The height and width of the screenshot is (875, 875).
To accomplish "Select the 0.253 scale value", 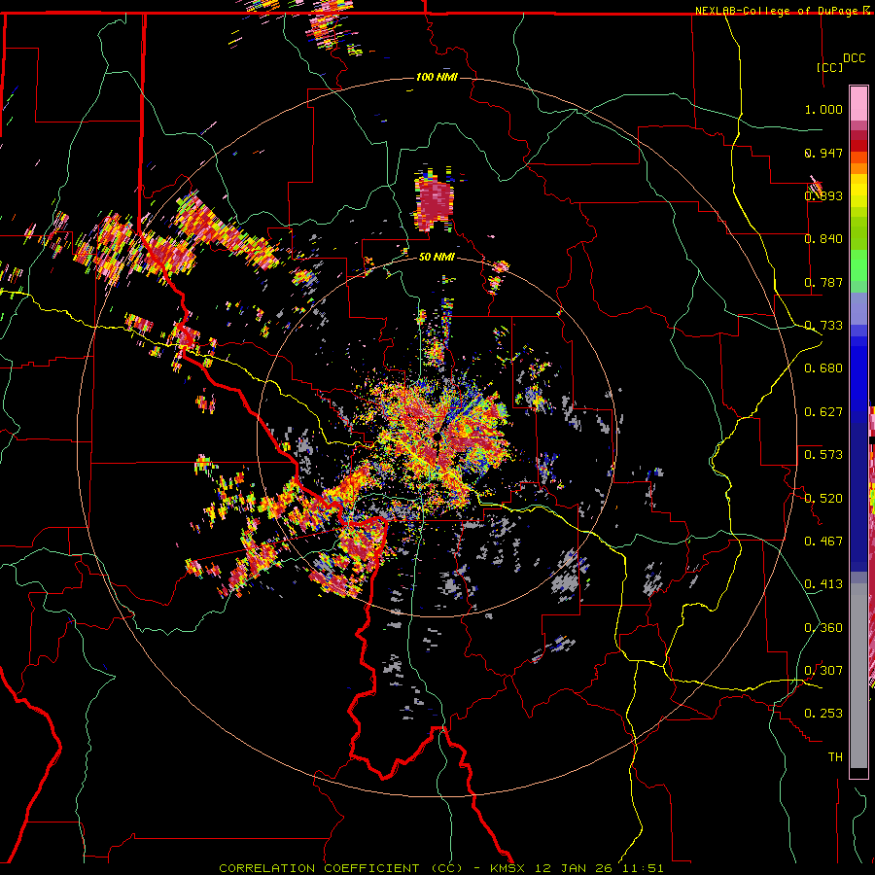I will 823,714.
